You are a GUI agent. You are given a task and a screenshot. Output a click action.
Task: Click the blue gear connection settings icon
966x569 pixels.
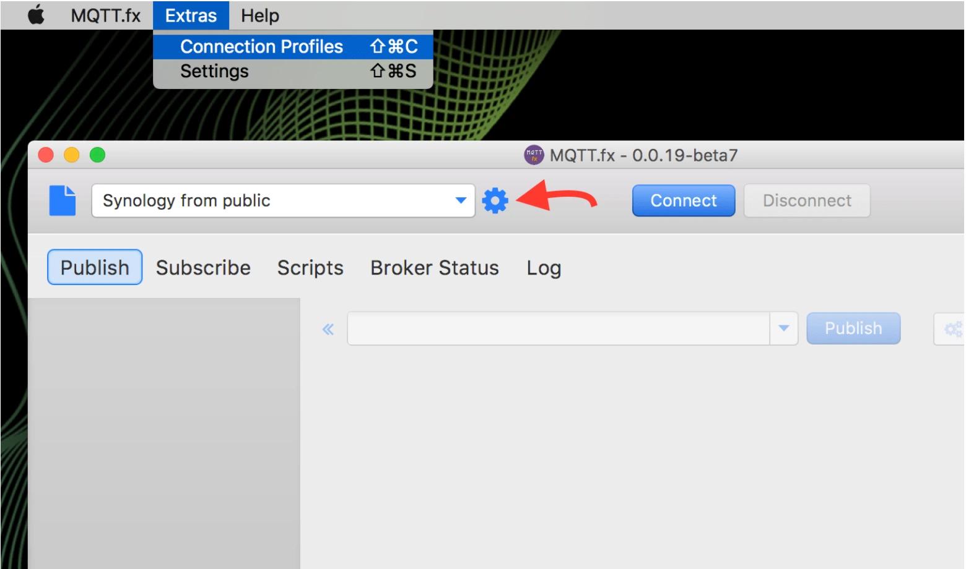(x=495, y=201)
